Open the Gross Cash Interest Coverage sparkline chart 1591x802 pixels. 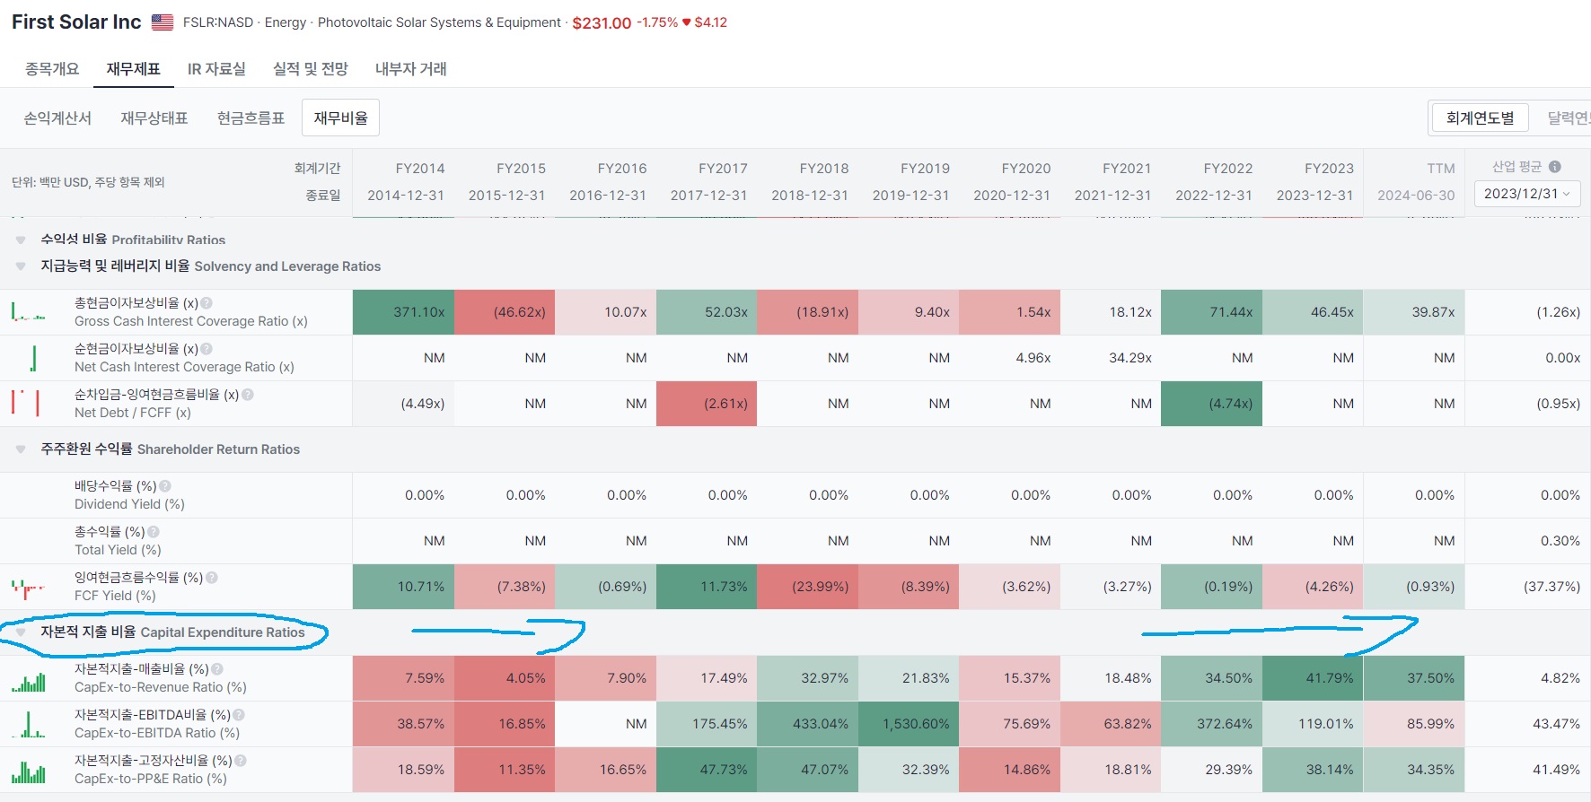(x=29, y=312)
